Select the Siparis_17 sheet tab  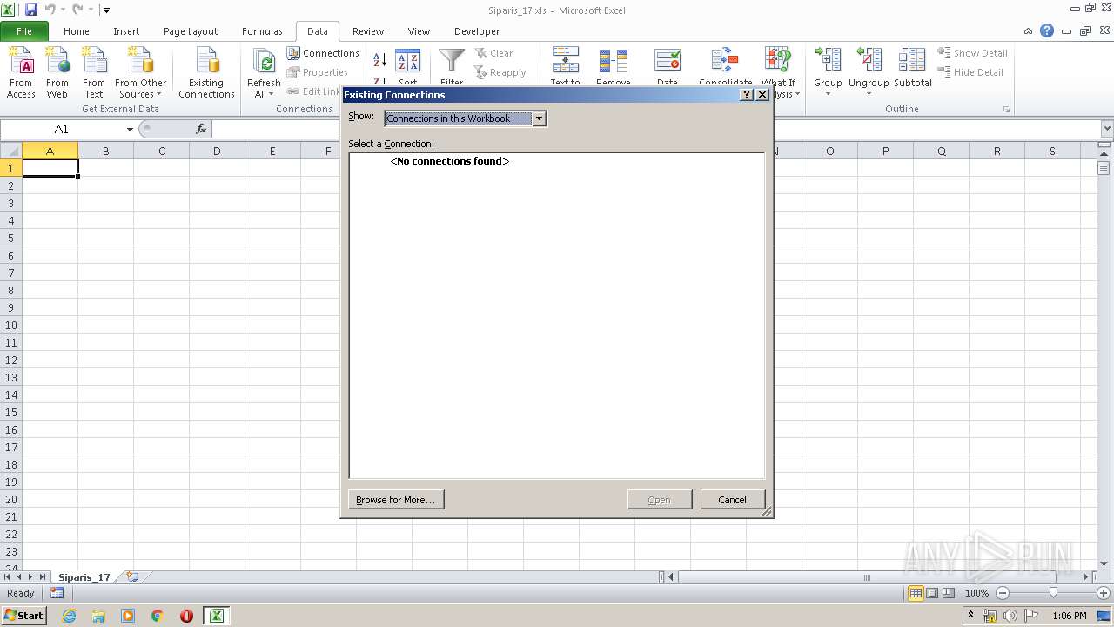84,576
